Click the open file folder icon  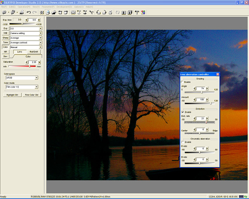(5, 12)
